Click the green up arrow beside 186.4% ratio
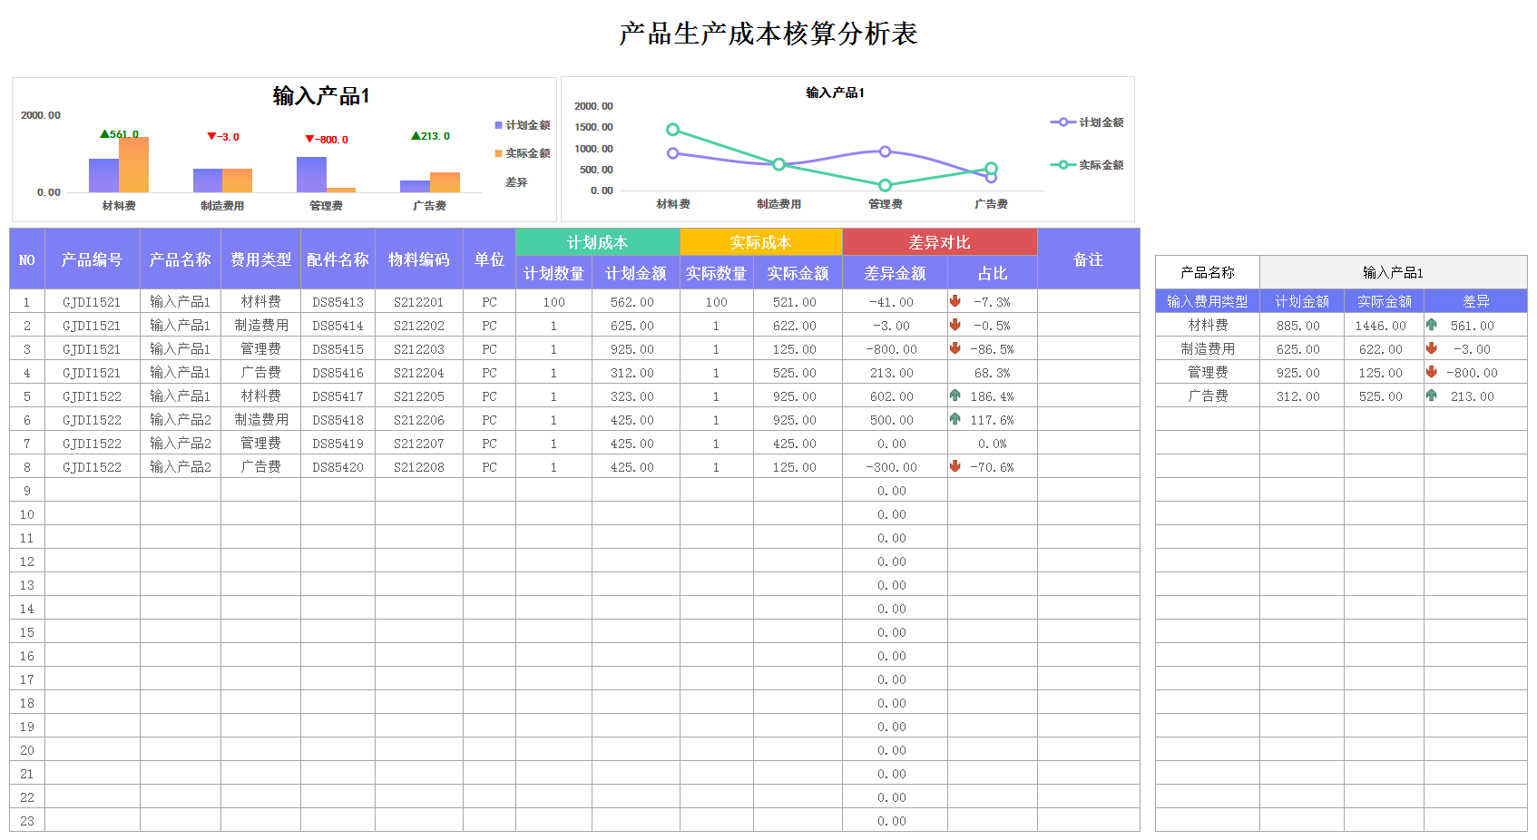 click(956, 396)
